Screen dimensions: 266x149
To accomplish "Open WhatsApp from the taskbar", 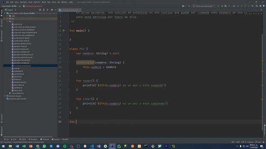I will (x=44, y=146).
